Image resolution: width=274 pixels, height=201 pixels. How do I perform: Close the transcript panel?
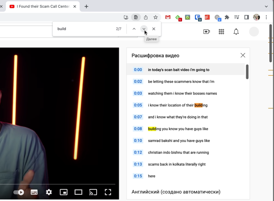coord(243,55)
